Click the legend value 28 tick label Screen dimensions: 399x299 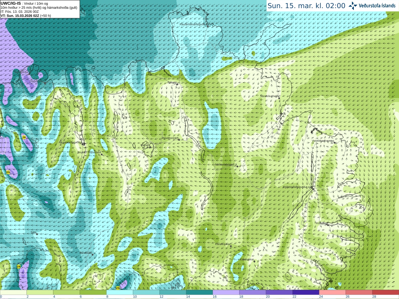(374, 297)
